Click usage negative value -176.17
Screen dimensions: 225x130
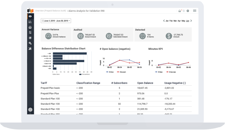point(168,99)
